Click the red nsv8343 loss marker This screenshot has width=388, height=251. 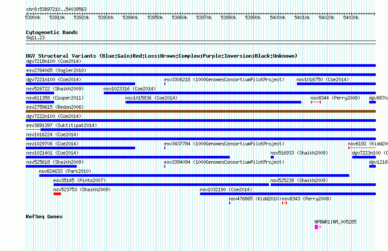point(285,203)
